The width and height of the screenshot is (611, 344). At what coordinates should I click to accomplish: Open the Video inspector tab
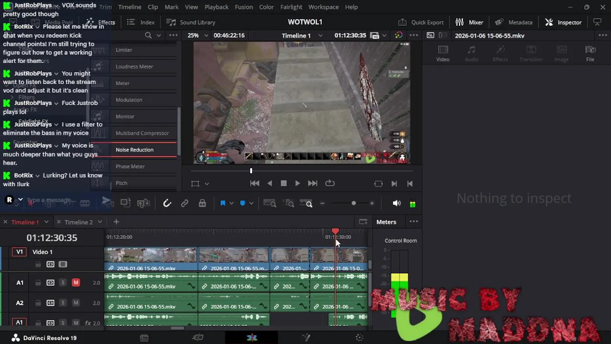(442, 54)
